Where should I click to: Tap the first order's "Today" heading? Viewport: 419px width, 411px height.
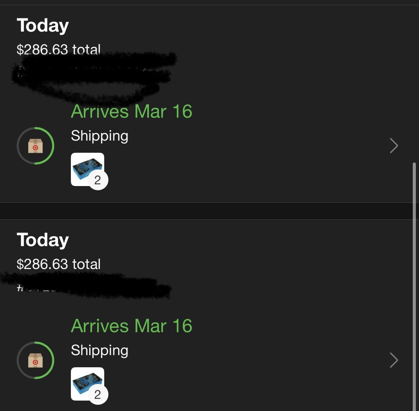(x=43, y=26)
